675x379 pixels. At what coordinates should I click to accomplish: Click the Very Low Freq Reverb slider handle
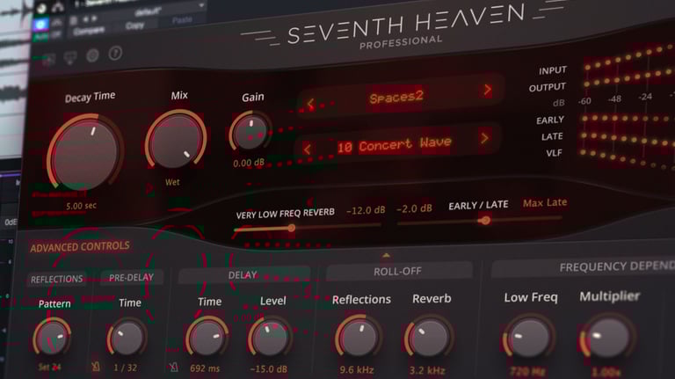(x=292, y=228)
